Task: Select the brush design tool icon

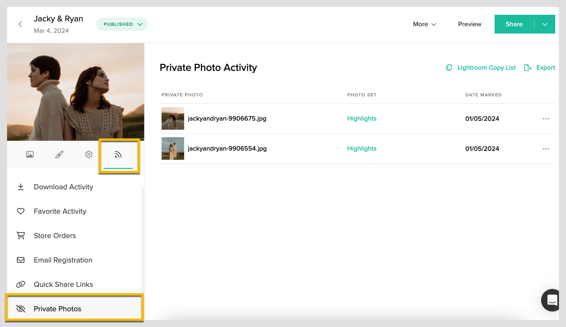Action: tap(59, 154)
